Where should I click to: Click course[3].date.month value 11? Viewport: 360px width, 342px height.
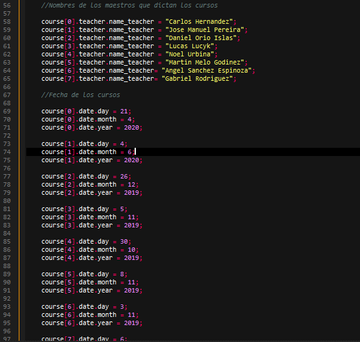pyautogui.click(x=131, y=217)
